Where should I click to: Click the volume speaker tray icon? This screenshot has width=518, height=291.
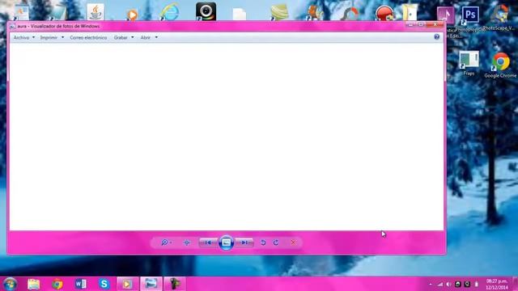coord(448,284)
